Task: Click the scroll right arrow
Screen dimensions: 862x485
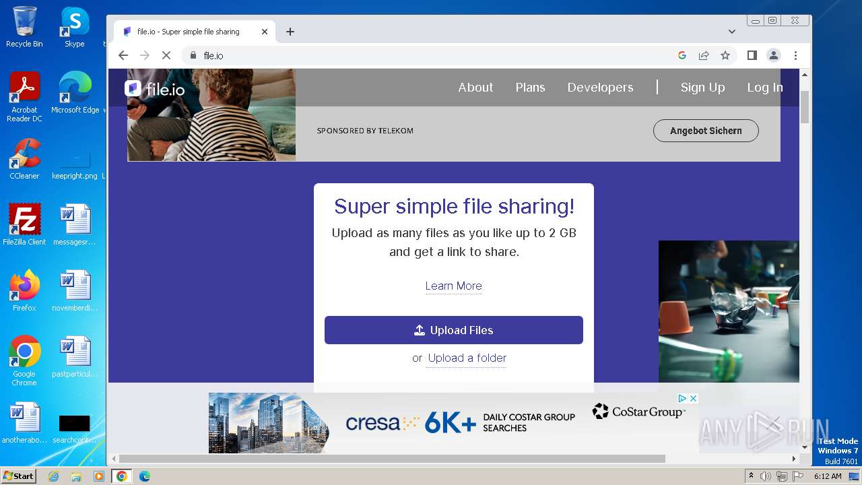Action: 794,459
